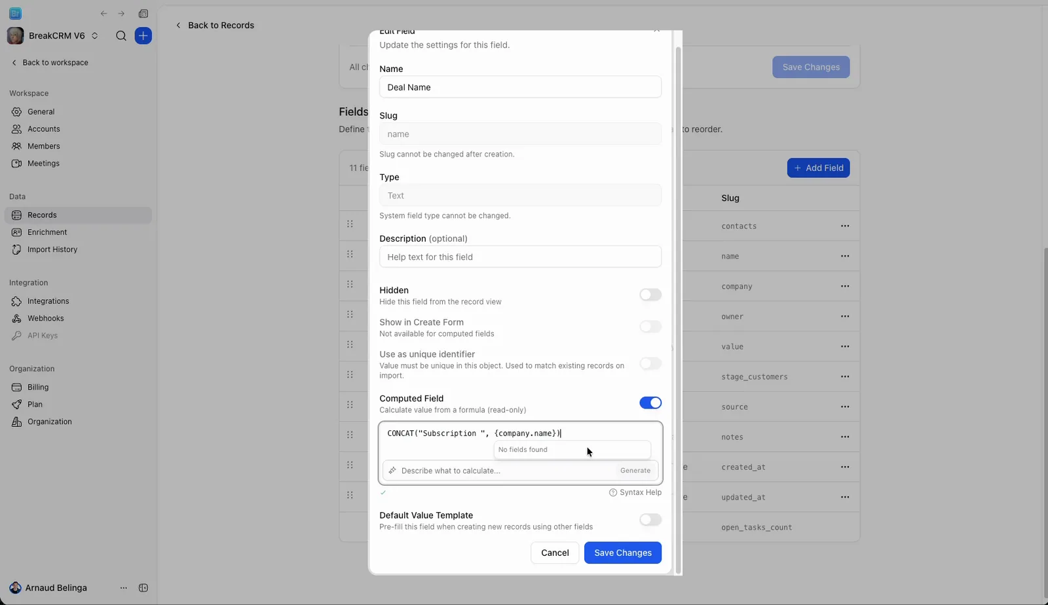Disable the Computed Field switch

pyautogui.click(x=650, y=403)
